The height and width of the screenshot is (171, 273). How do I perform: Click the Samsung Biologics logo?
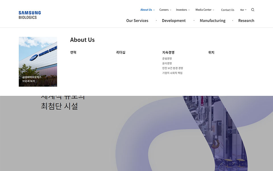tap(30, 15)
